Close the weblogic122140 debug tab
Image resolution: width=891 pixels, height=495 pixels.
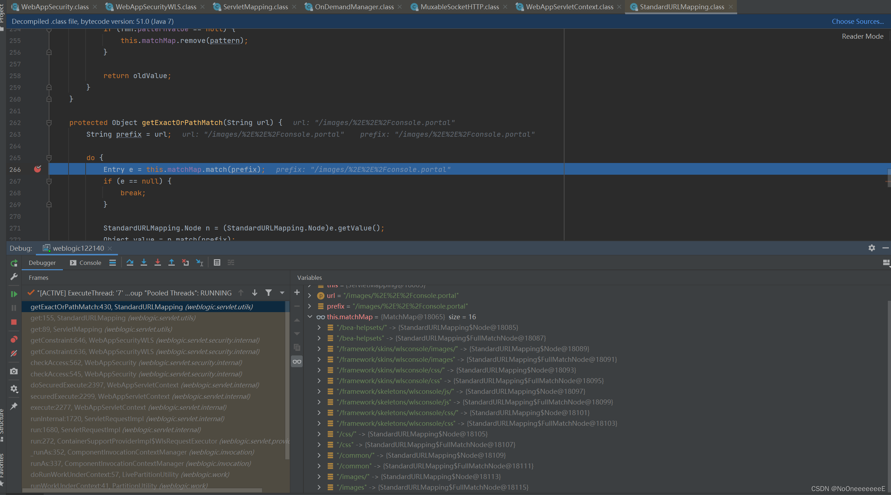110,248
